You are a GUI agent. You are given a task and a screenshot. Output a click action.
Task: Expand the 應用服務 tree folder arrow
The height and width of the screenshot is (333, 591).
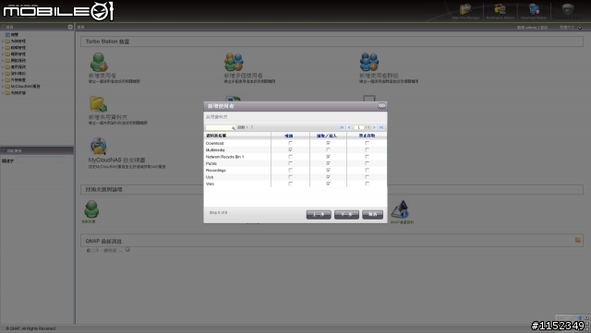tap(3, 67)
